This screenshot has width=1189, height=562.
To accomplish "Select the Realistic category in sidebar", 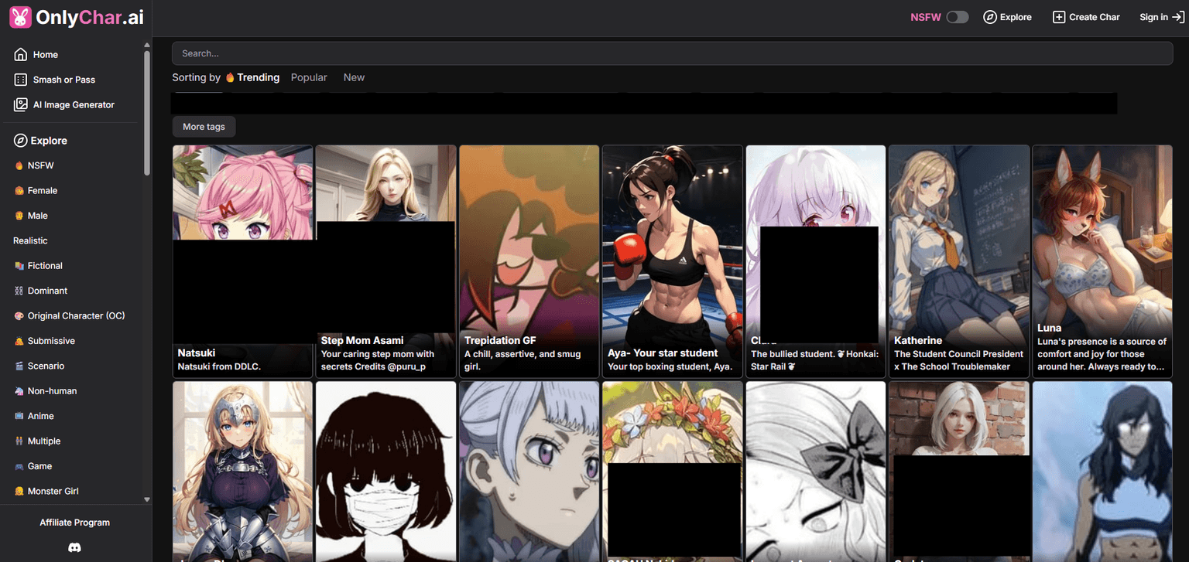I will 30,240.
